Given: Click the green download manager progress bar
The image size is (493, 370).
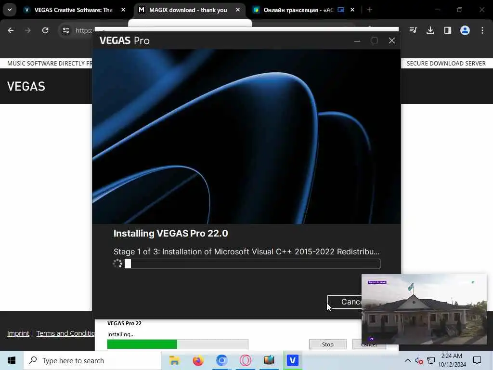Looking at the screenshot, I should [x=178, y=344].
